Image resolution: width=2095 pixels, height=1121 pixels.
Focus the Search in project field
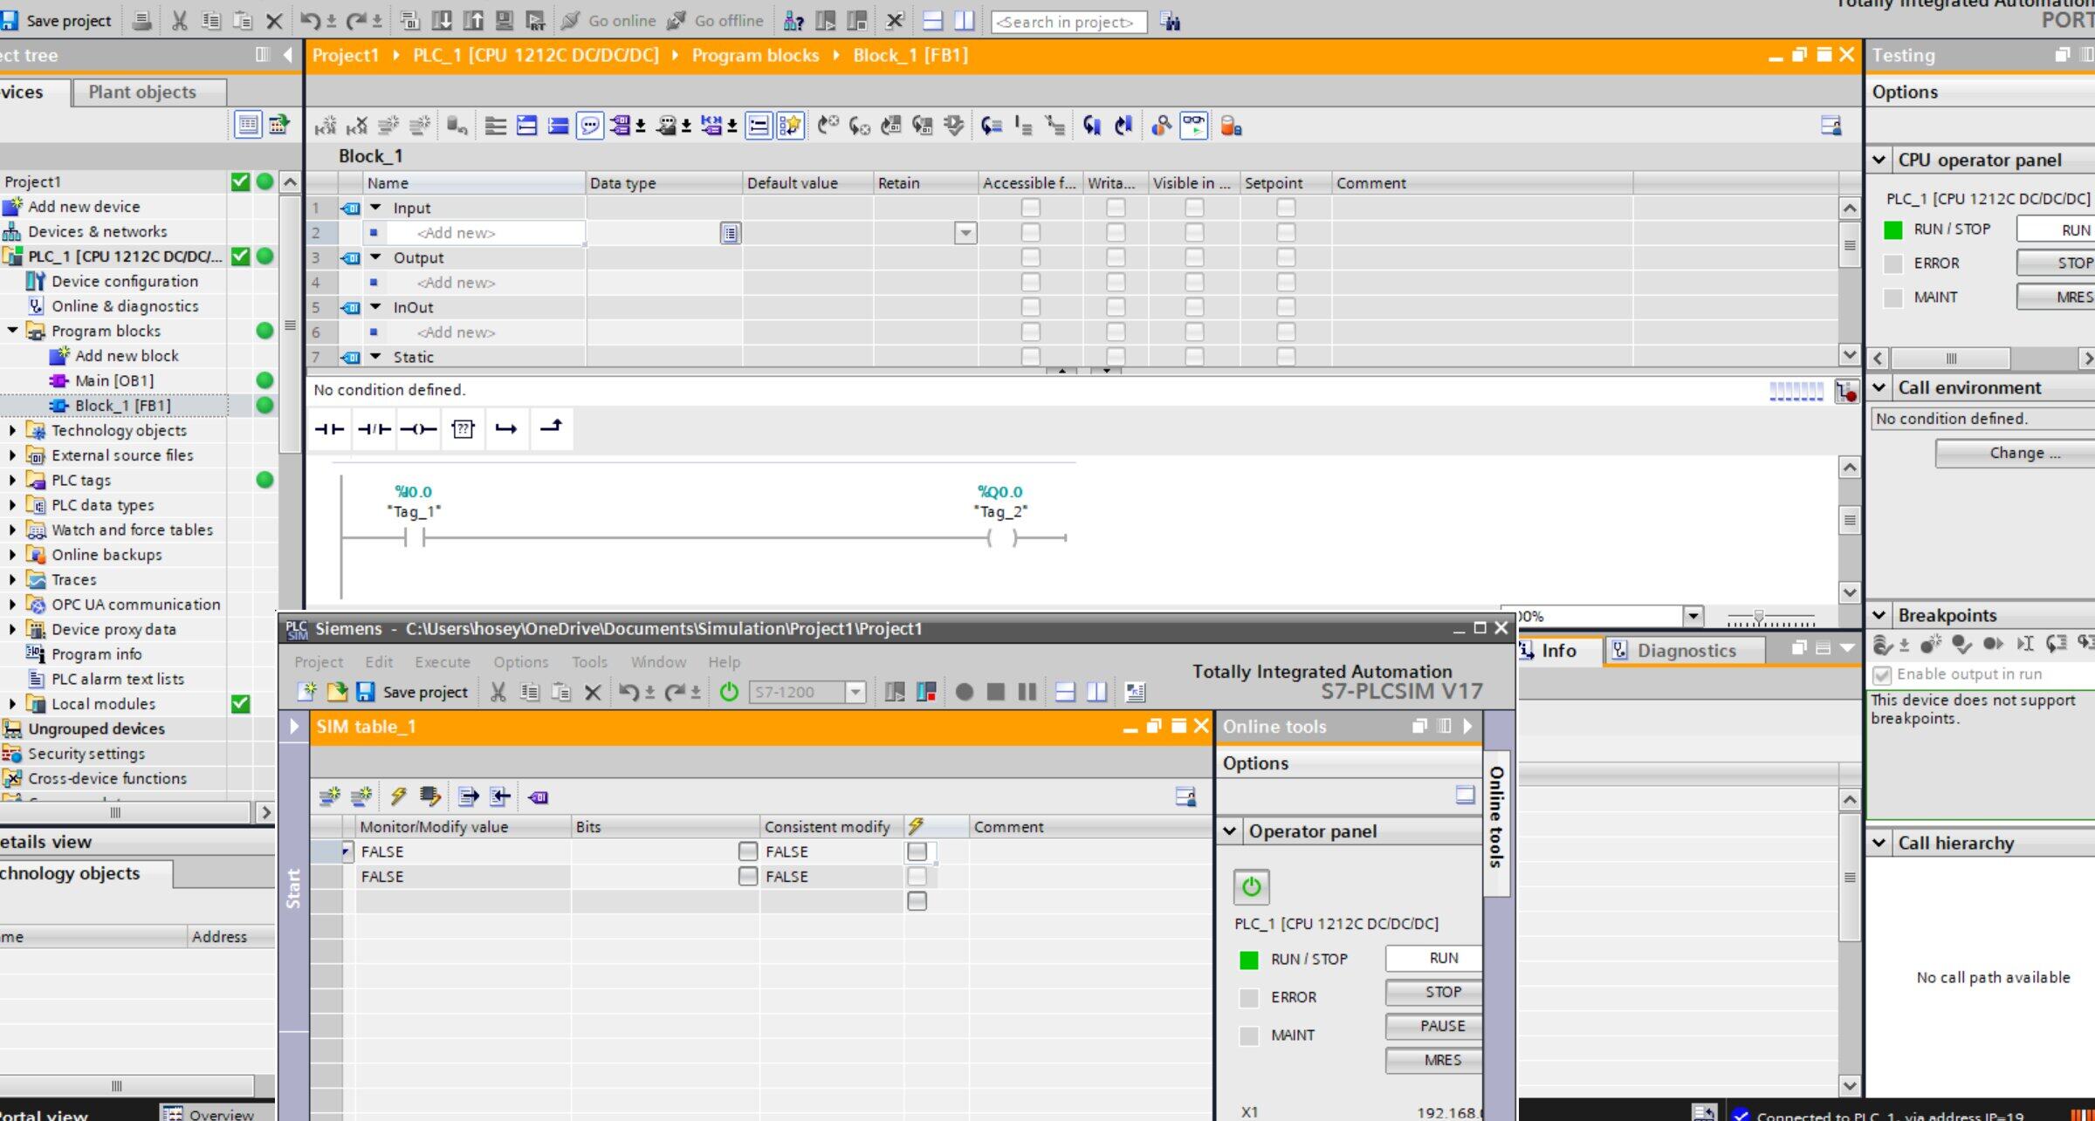1068,22
